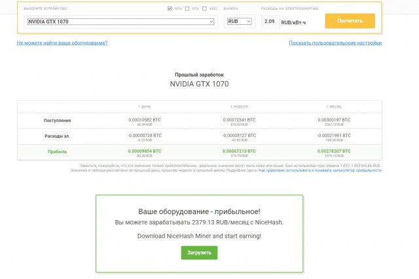
Task: Click the Поступления row label
Action: point(57,121)
